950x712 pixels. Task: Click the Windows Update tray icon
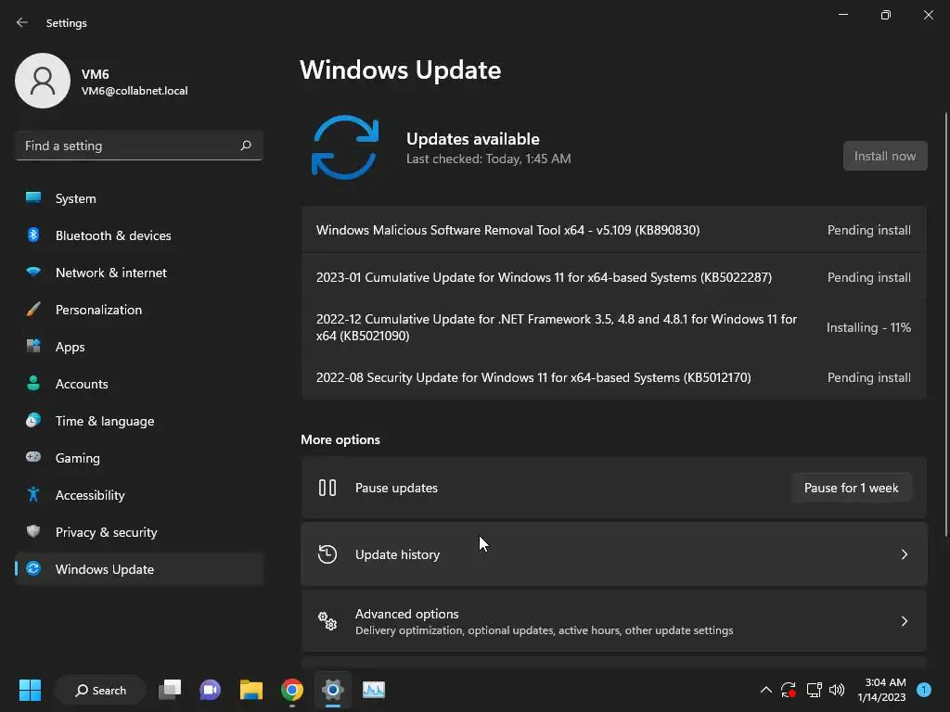click(x=789, y=690)
